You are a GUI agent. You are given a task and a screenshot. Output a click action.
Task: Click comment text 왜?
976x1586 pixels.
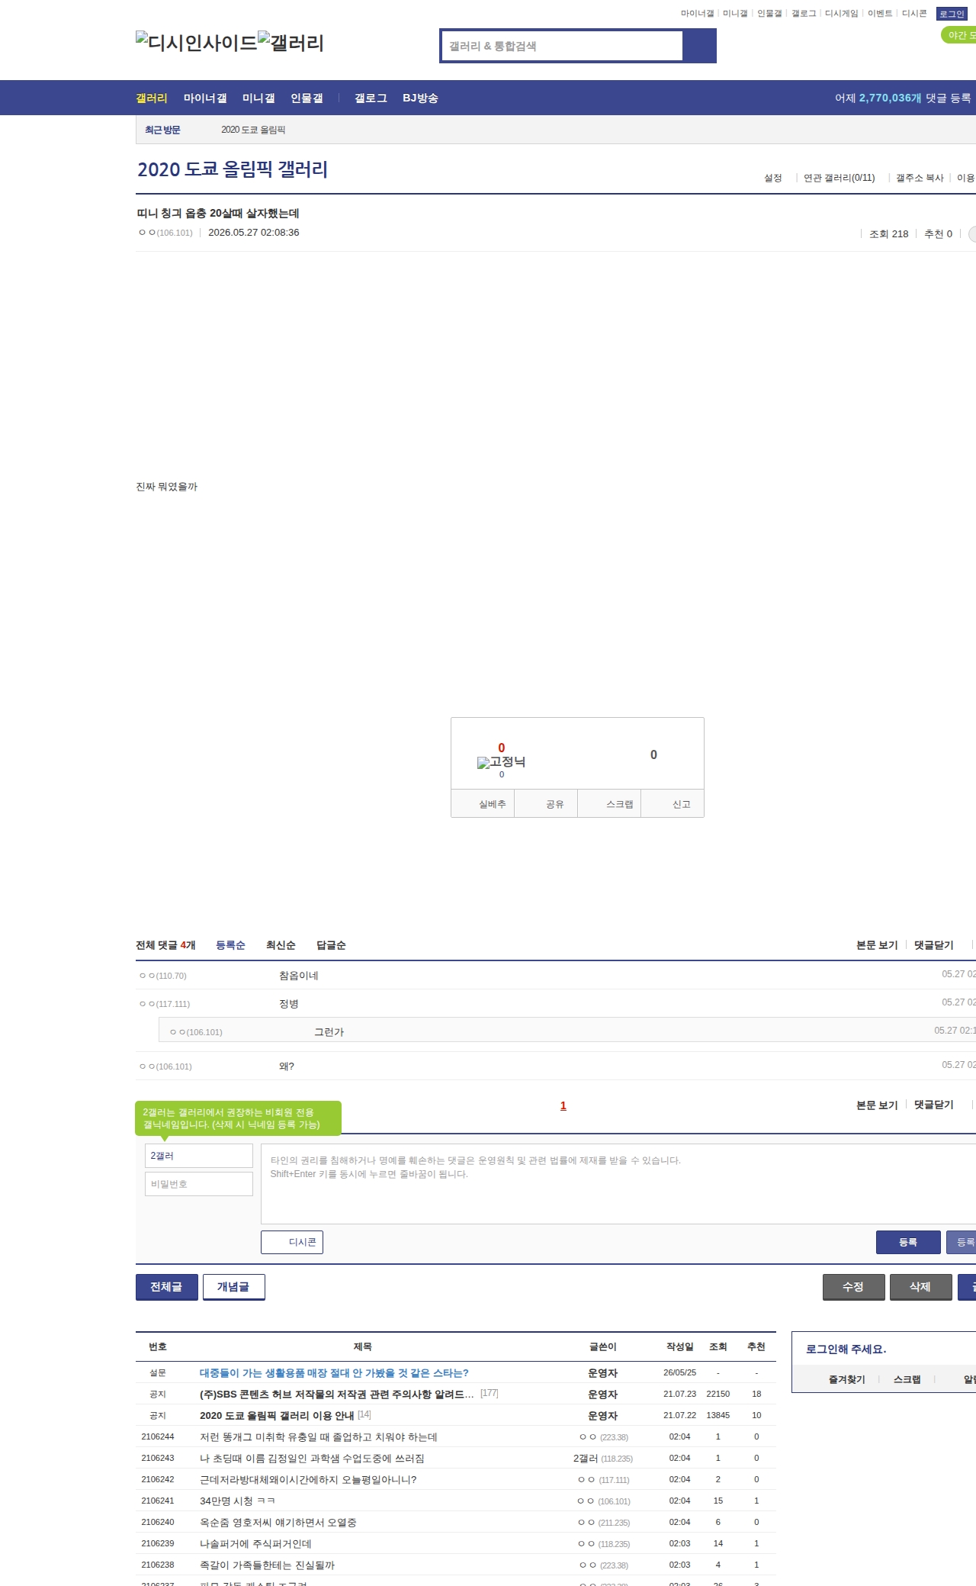tap(287, 1066)
